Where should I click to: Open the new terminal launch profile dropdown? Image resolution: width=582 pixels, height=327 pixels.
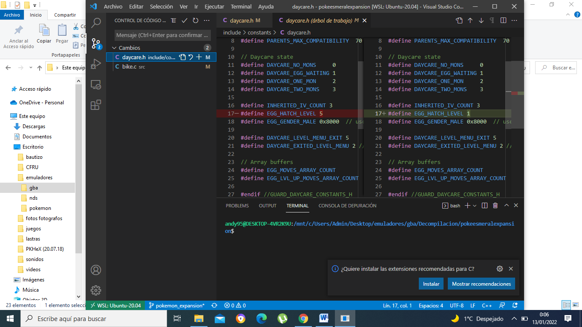pos(475,206)
